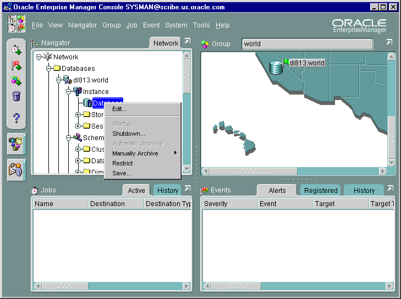Click the Network node star icon in tree
The height and width of the screenshot is (299, 401).
pos(48,57)
